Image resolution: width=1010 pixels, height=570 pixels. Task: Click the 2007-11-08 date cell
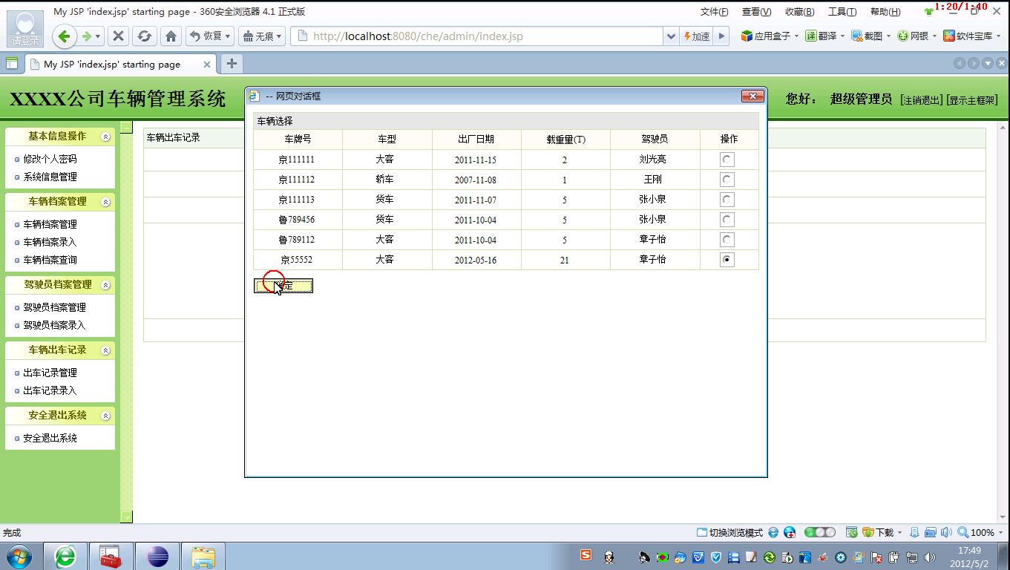point(476,180)
